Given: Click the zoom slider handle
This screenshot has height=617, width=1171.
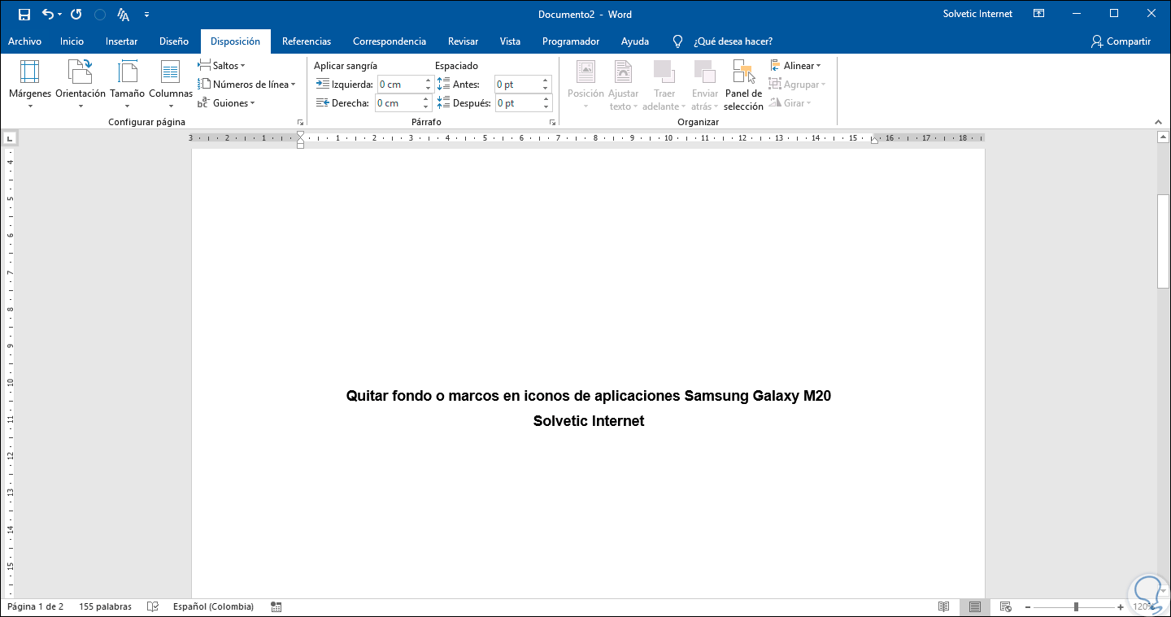Looking at the screenshot, I should 1077,607.
